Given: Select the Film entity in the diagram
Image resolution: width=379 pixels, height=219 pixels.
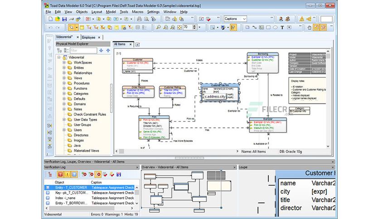Looking at the screenshot, I should coord(154,128).
